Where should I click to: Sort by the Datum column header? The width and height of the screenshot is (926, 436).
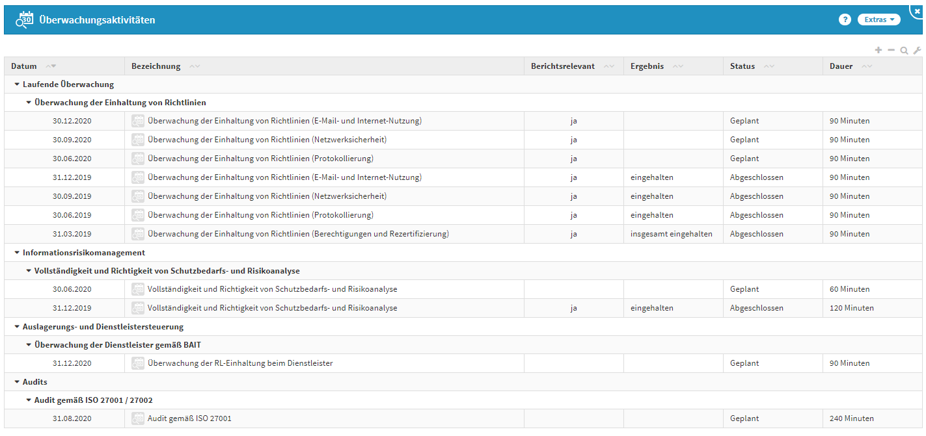24,66
